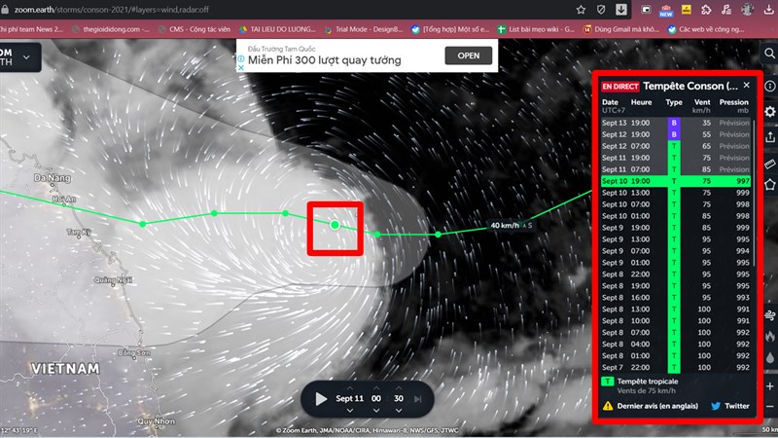The image size is (778, 438).
Task: Select the Sept 11 07:00 forecast row
Action: (675, 169)
